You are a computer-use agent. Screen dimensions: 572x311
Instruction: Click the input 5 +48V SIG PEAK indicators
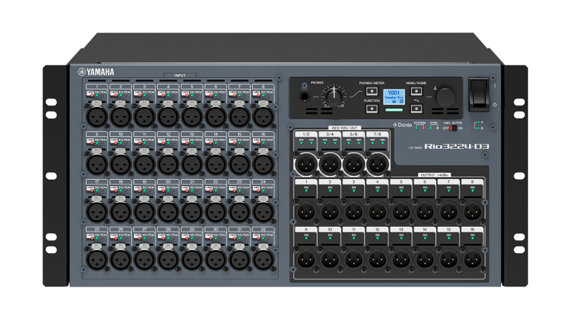(x=192, y=94)
